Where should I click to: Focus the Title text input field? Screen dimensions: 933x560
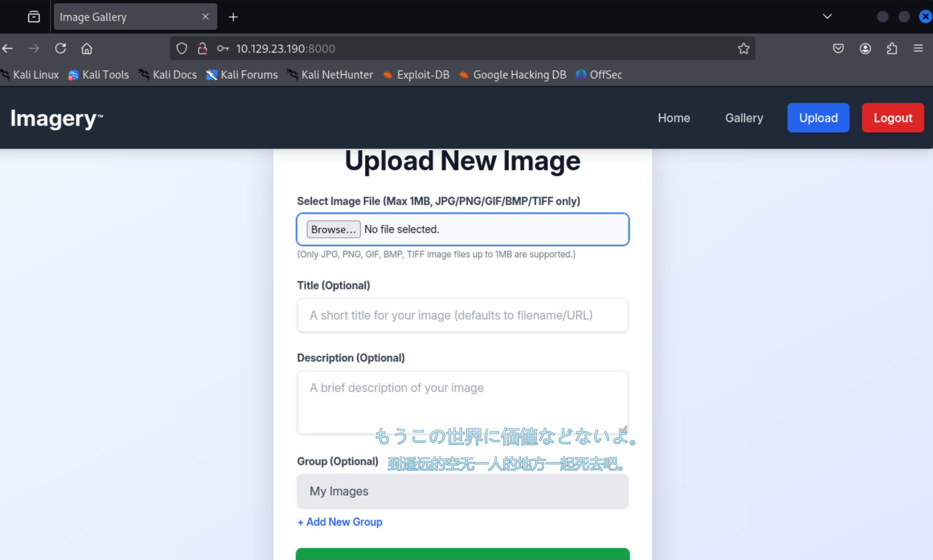[462, 315]
